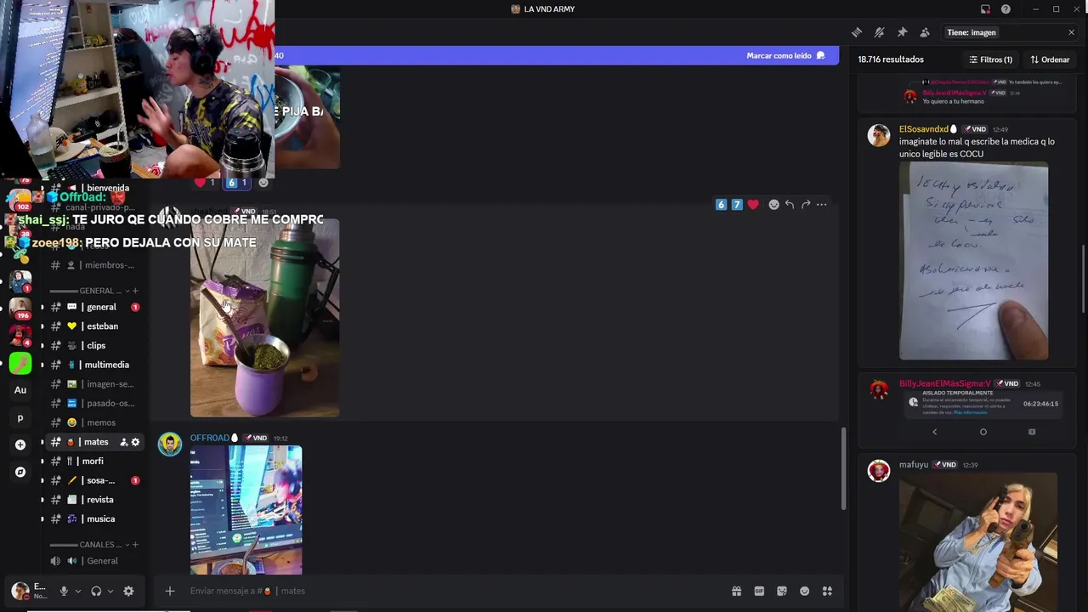
Task: Create invite for mates channel
Action: click(123, 442)
